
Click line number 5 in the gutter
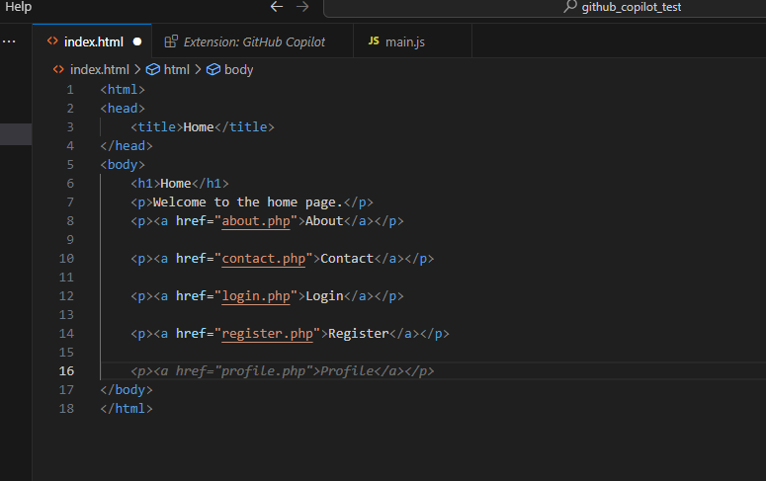click(x=70, y=165)
